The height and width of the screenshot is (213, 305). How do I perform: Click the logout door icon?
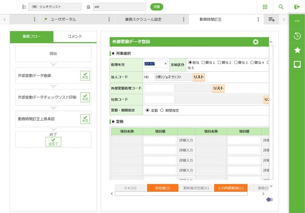(x=297, y=7)
